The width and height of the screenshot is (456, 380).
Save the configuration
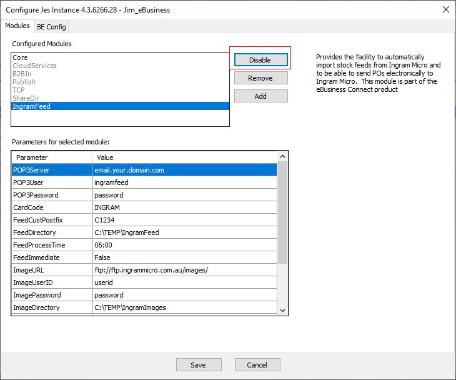point(199,365)
